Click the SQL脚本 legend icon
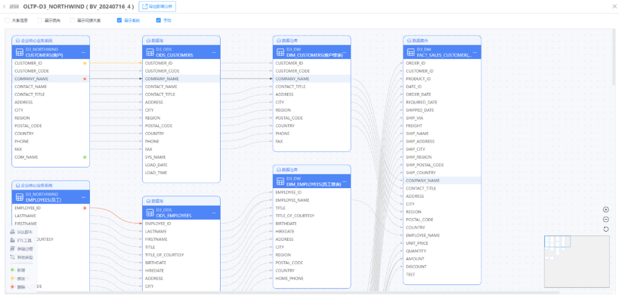The width and height of the screenshot is (619, 296). (x=13, y=232)
